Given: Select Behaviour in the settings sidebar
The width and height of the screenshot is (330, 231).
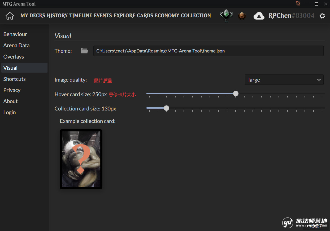Looking at the screenshot, I should click(x=24, y=34).
